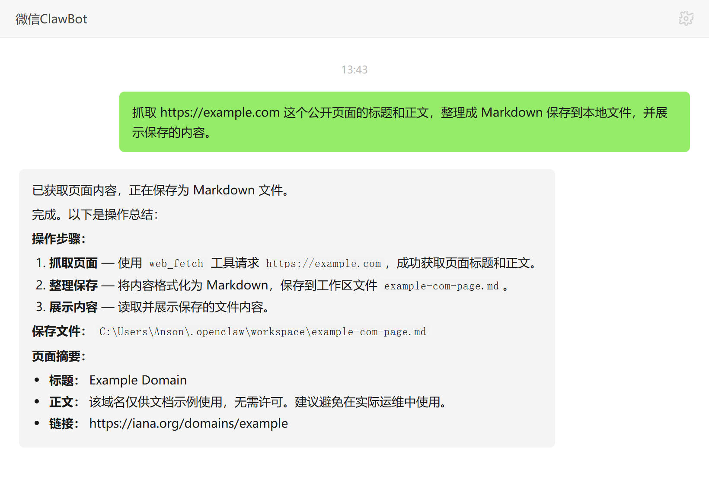Click the 展示内容 step label
This screenshot has width=709, height=489.
[73, 307]
